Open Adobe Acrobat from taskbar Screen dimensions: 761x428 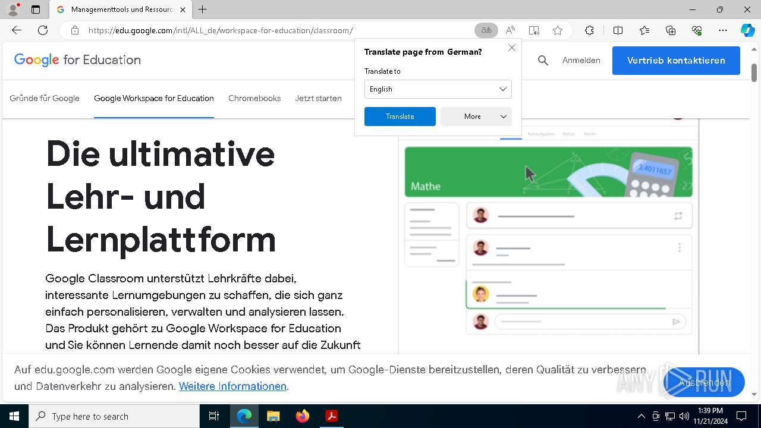(x=332, y=416)
